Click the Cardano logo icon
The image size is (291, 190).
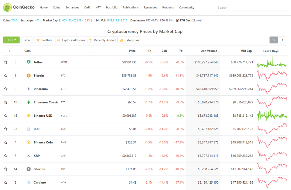click(28, 182)
